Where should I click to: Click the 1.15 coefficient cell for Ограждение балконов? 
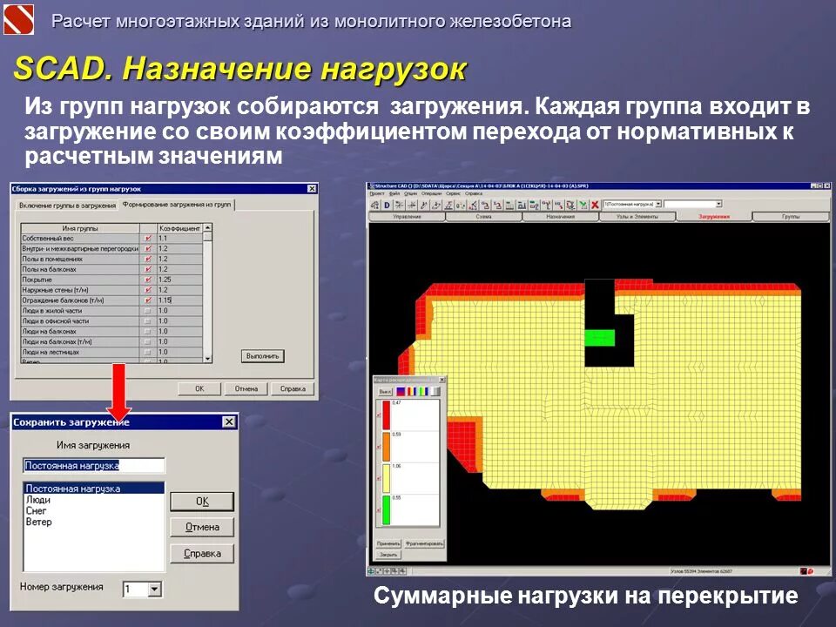(x=179, y=300)
